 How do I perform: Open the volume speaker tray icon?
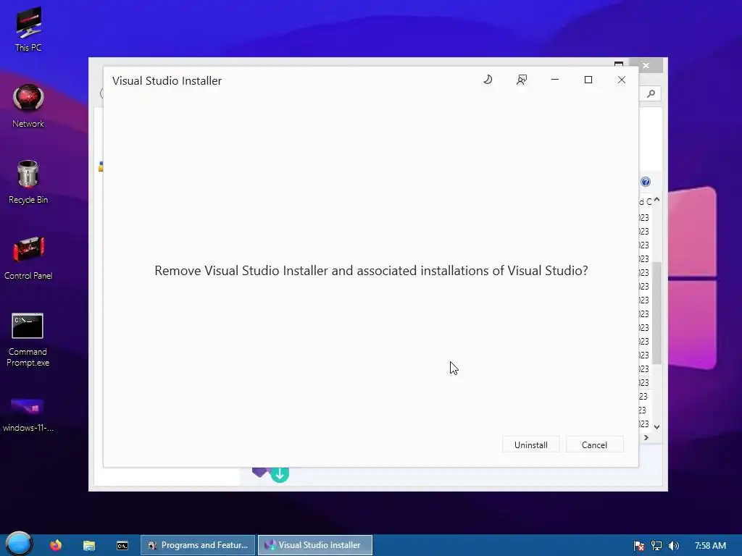673,546
